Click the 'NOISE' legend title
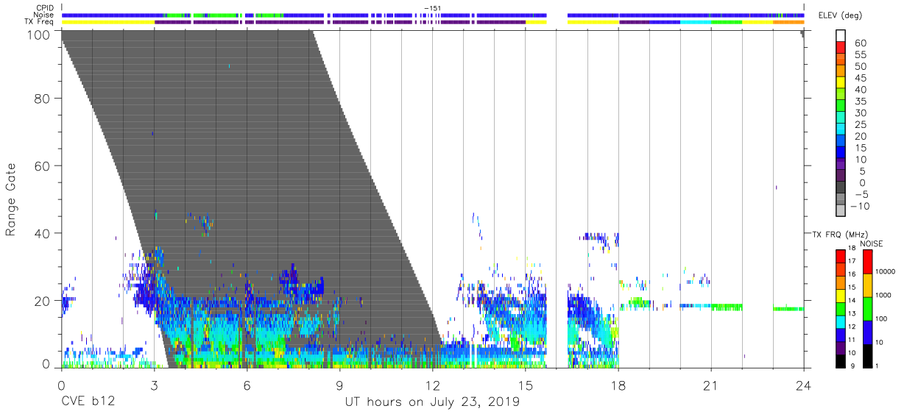The image size is (904, 417). (871, 243)
